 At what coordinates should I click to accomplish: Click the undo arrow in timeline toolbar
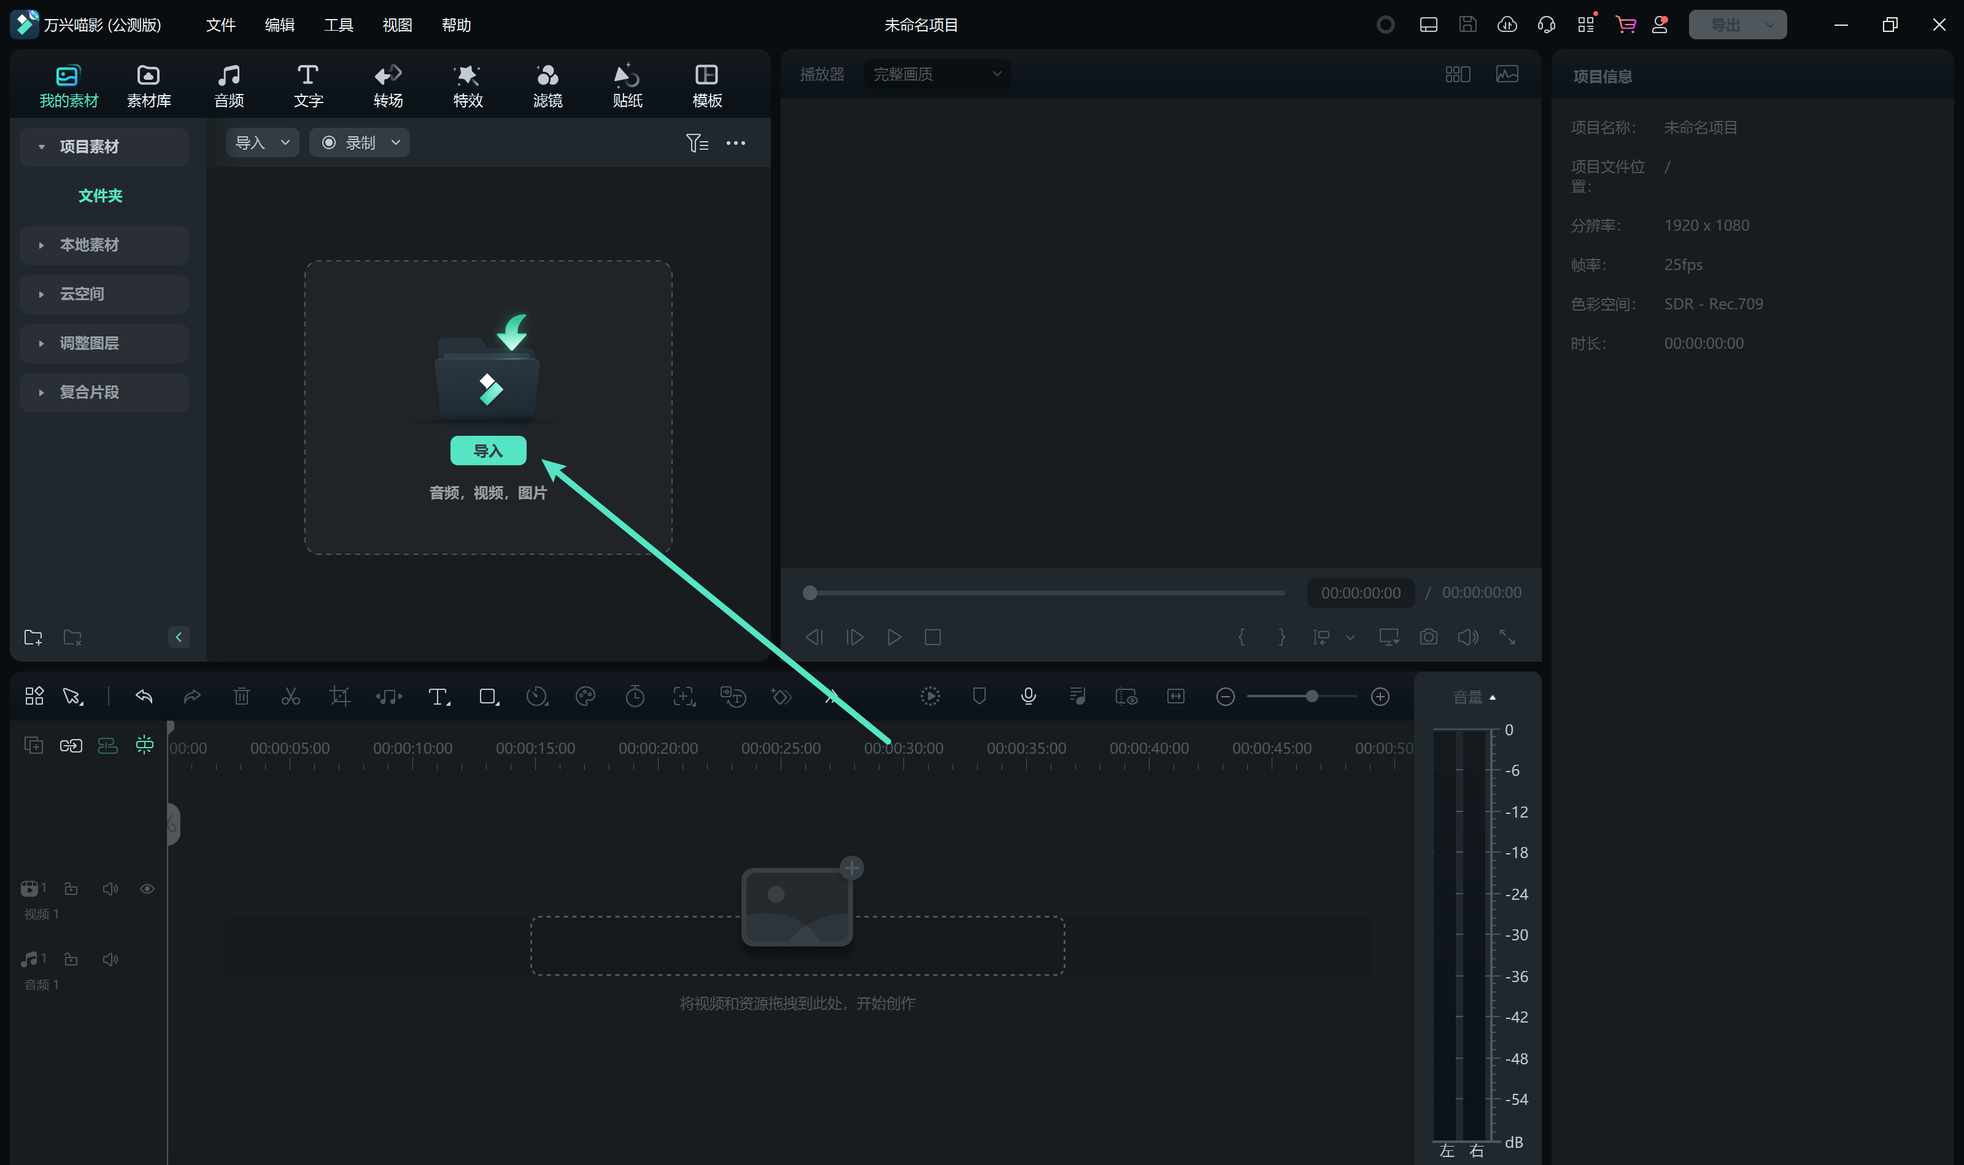click(144, 696)
